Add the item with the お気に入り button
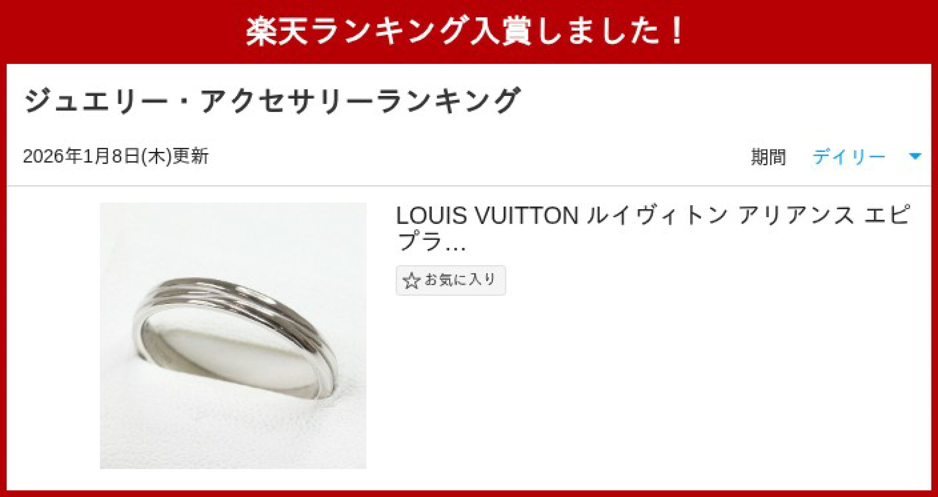The image size is (938, 497). [451, 280]
